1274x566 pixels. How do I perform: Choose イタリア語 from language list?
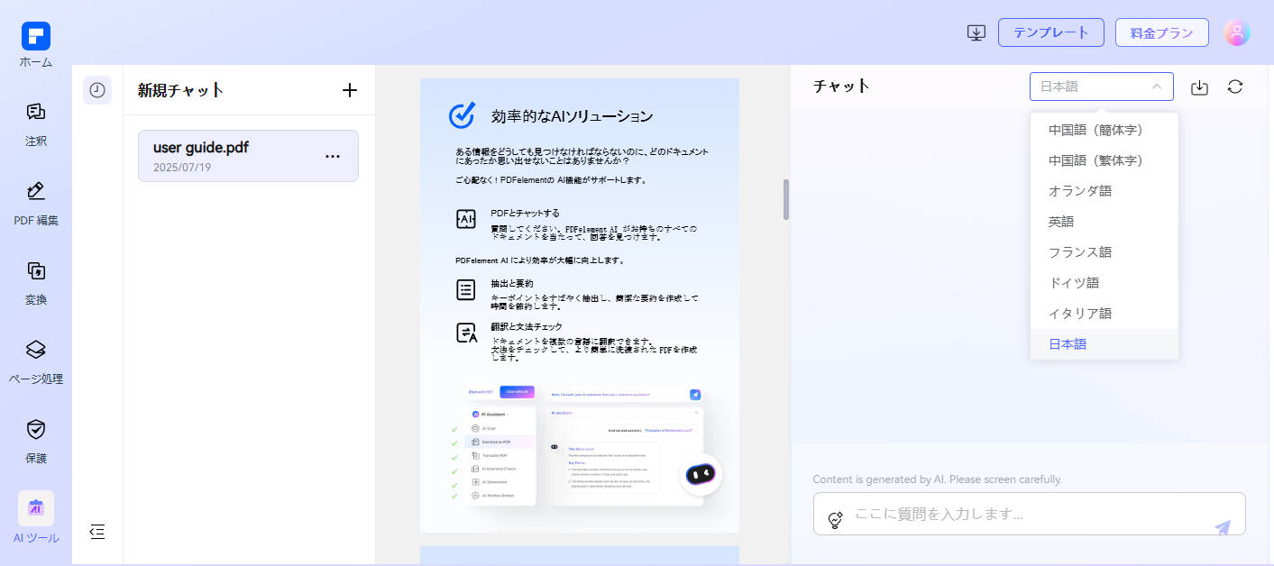click(x=1104, y=314)
